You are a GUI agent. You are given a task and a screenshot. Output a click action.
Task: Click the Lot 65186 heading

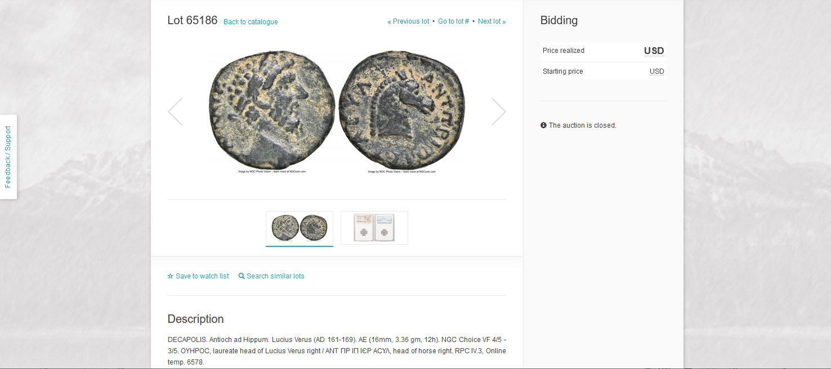point(193,21)
